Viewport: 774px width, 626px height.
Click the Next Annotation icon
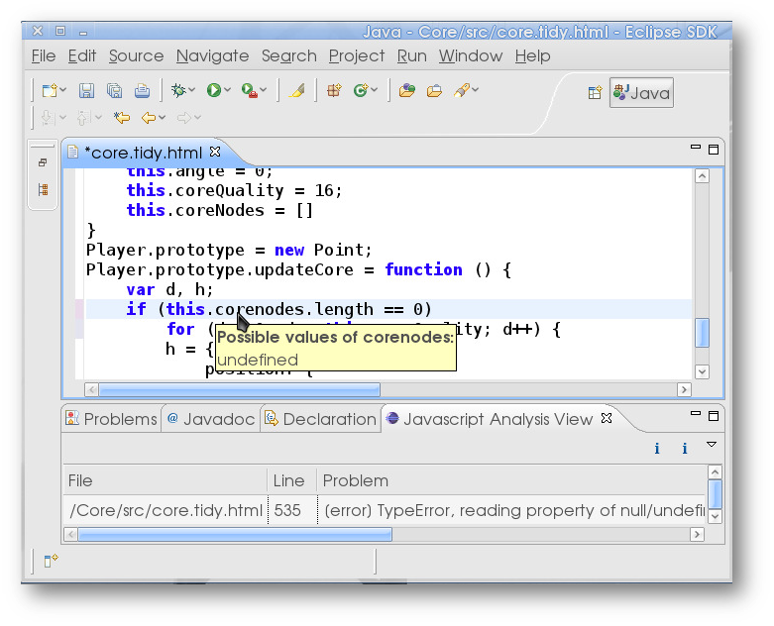47,118
